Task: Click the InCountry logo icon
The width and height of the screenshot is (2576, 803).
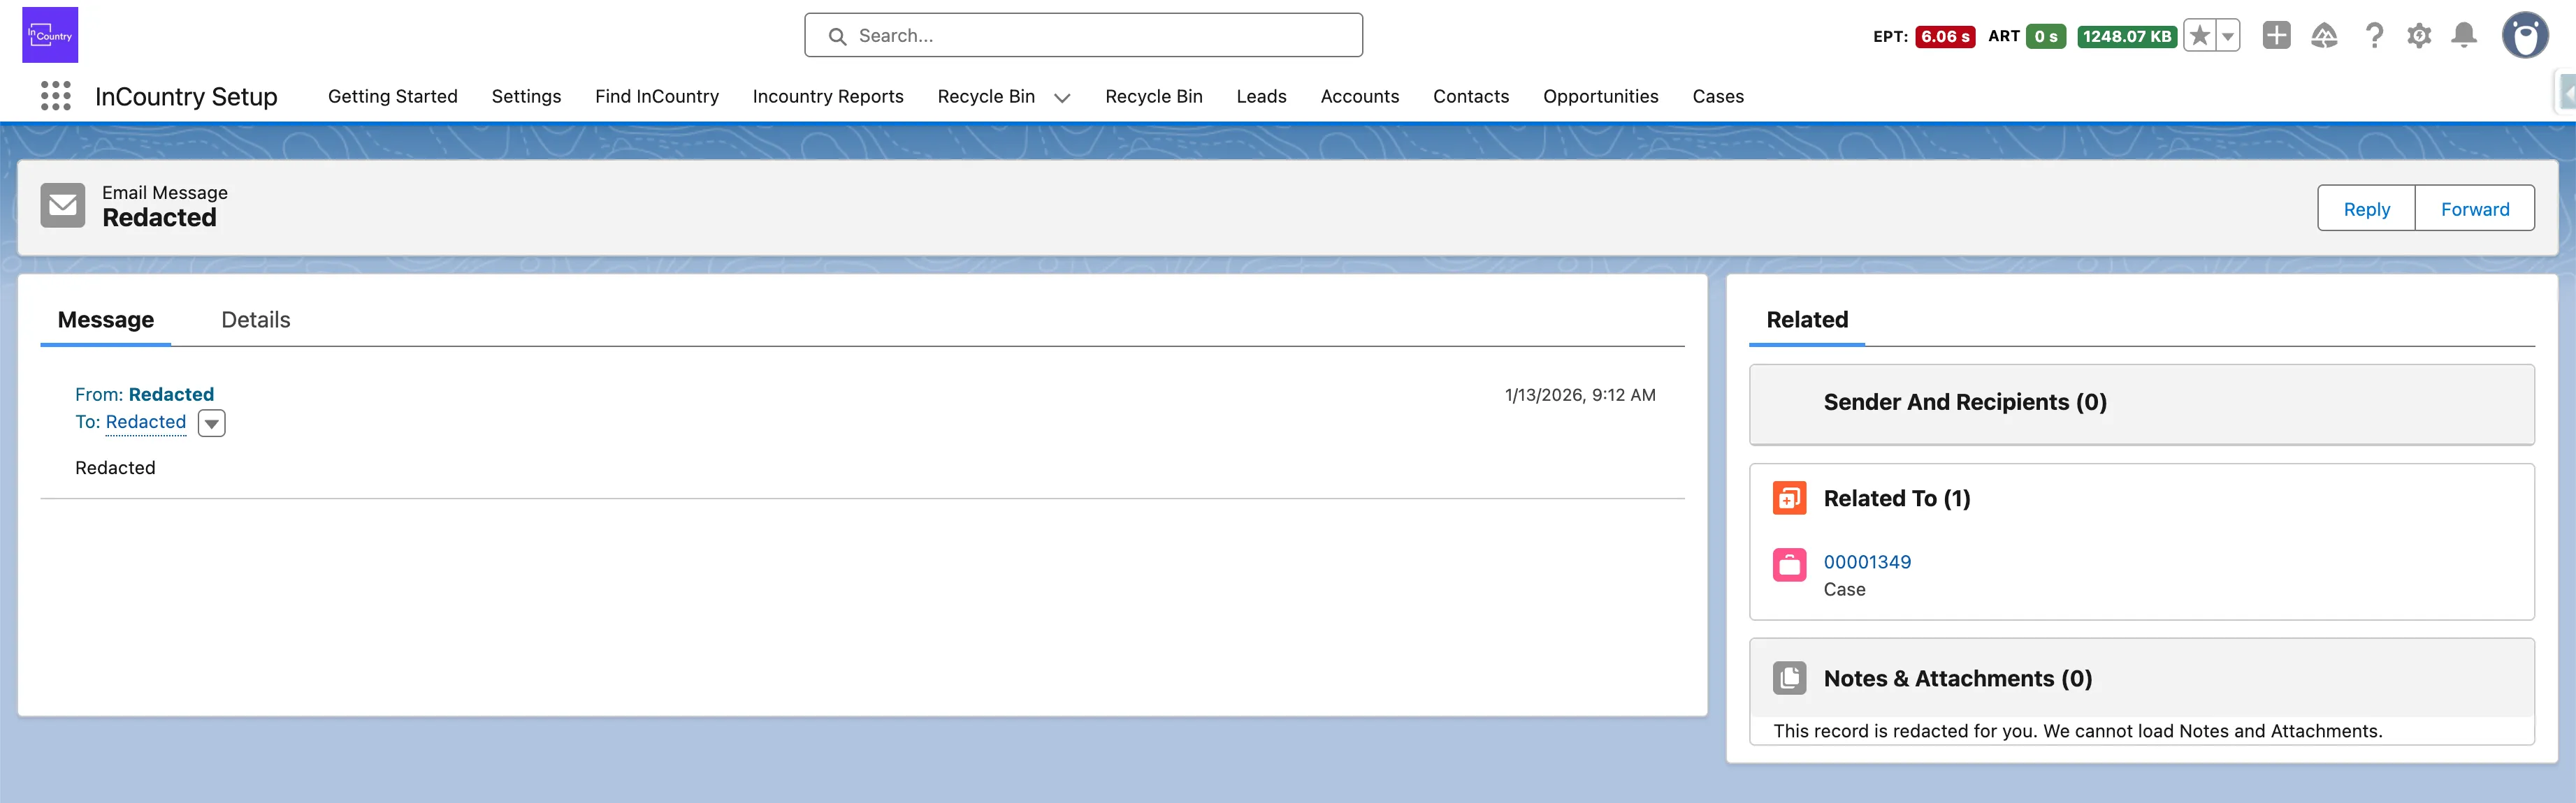Action: (x=50, y=35)
